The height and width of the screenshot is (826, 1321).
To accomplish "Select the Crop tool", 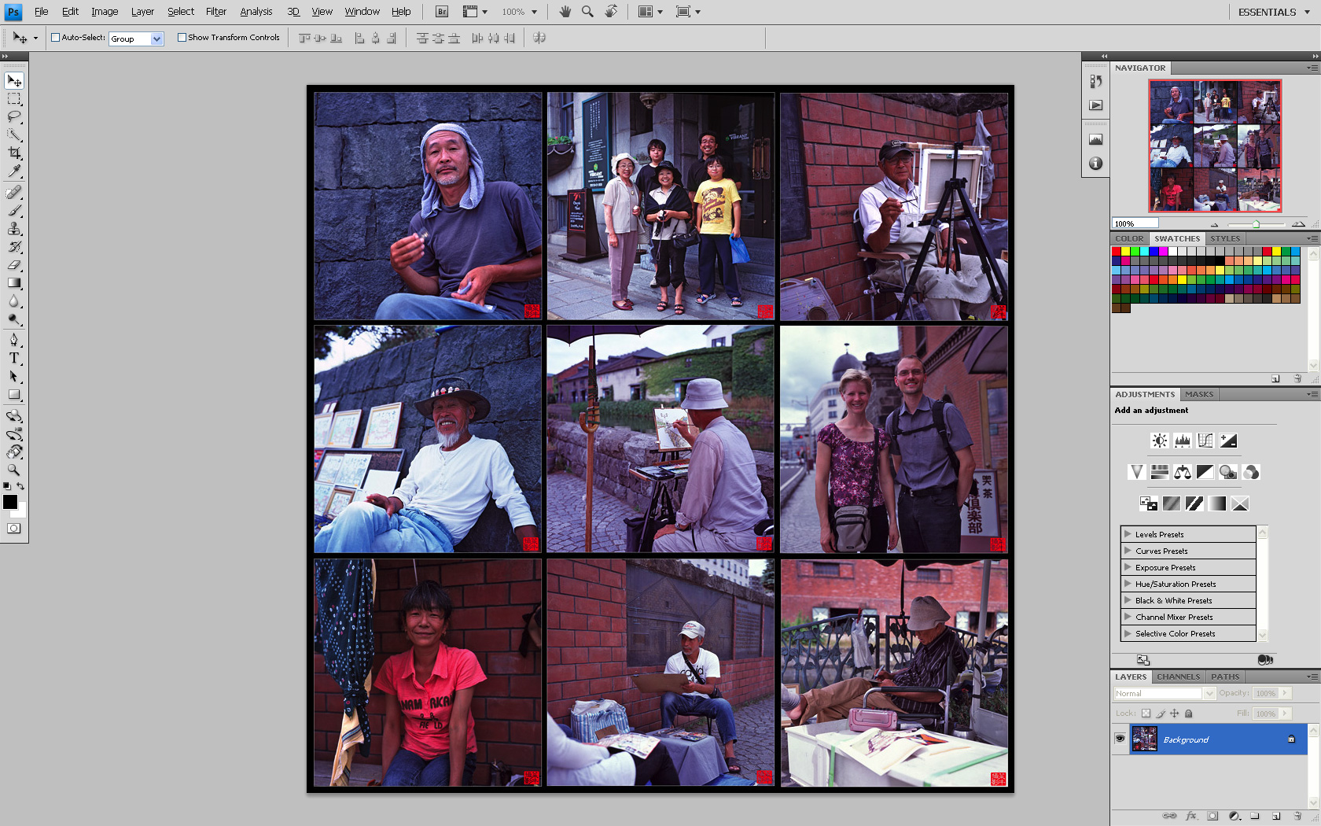I will (x=14, y=153).
